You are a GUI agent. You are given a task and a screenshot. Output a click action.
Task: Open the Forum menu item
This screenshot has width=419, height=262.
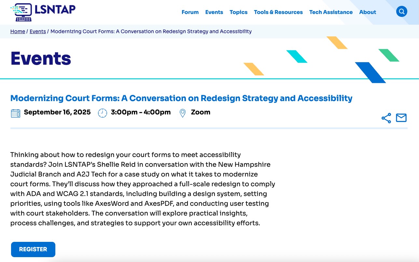pos(190,12)
